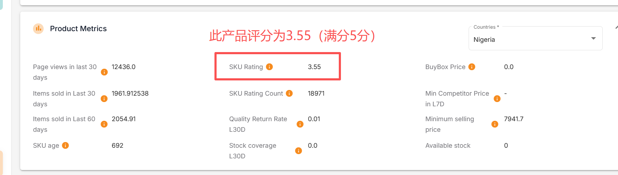Click the SKU Rating info icon
The height and width of the screenshot is (175, 618).
[x=270, y=67]
